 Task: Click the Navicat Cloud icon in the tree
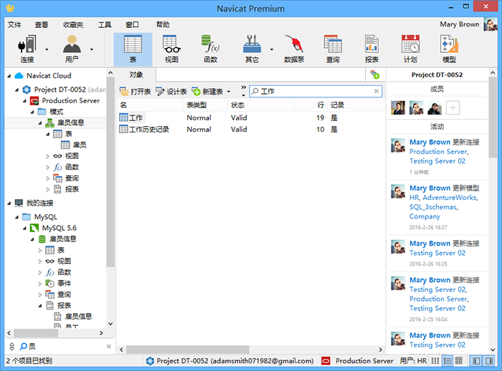coord(19,76)
